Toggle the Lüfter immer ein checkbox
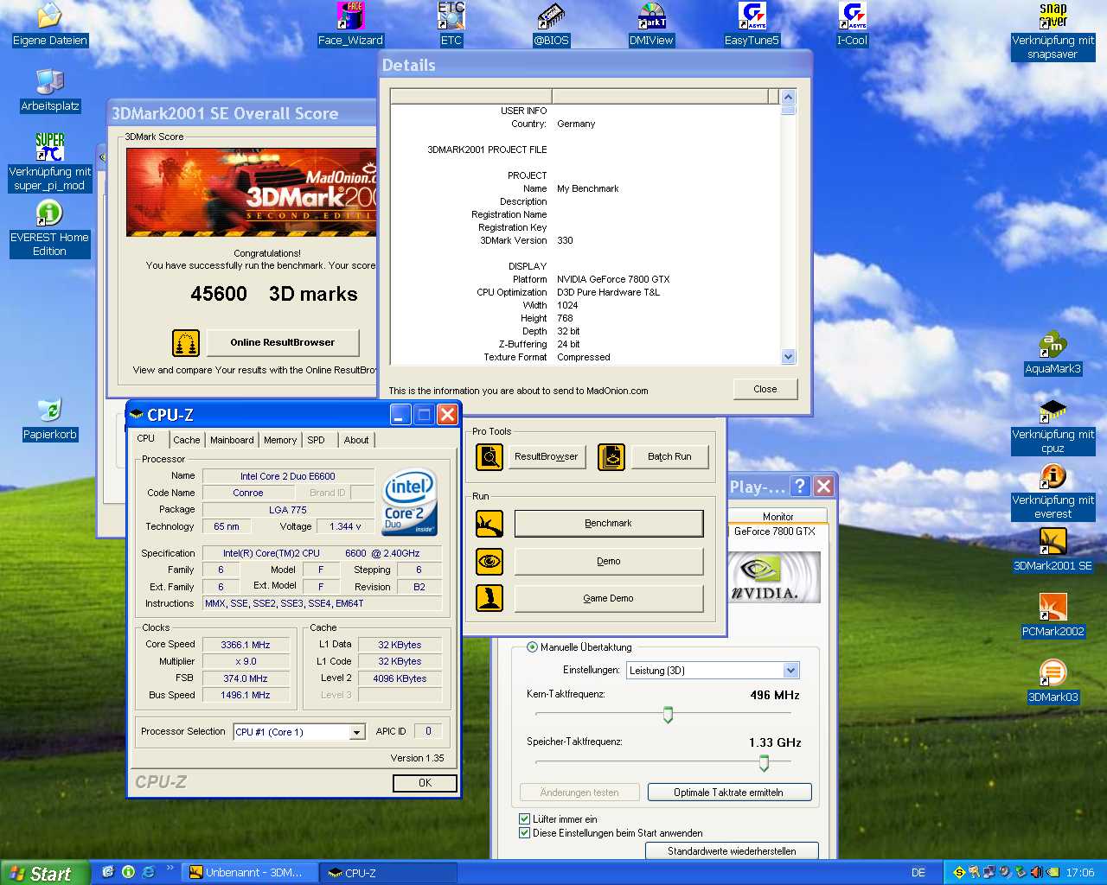The image size is (1107, 885). (524, 818)
